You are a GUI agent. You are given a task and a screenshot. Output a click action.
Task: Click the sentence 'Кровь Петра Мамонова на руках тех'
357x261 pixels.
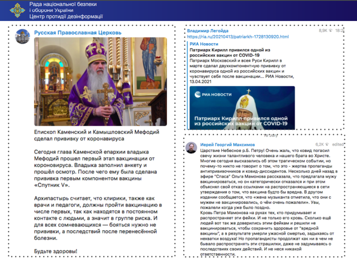(x=258, y=213)
